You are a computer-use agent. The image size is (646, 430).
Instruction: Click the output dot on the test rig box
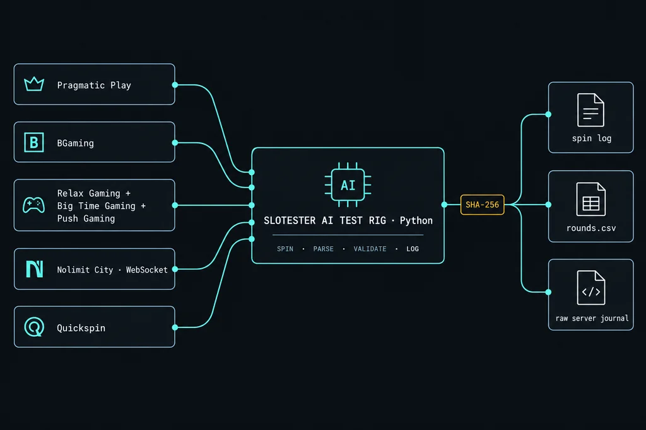(444, 205)
